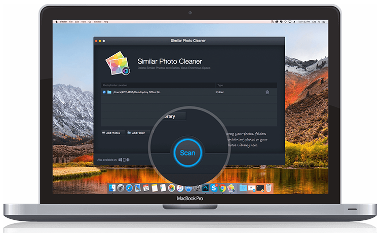Open Calendar from the Dock
Image resolution: width=380 pixels, height=233 pixels.
(146, 187)
